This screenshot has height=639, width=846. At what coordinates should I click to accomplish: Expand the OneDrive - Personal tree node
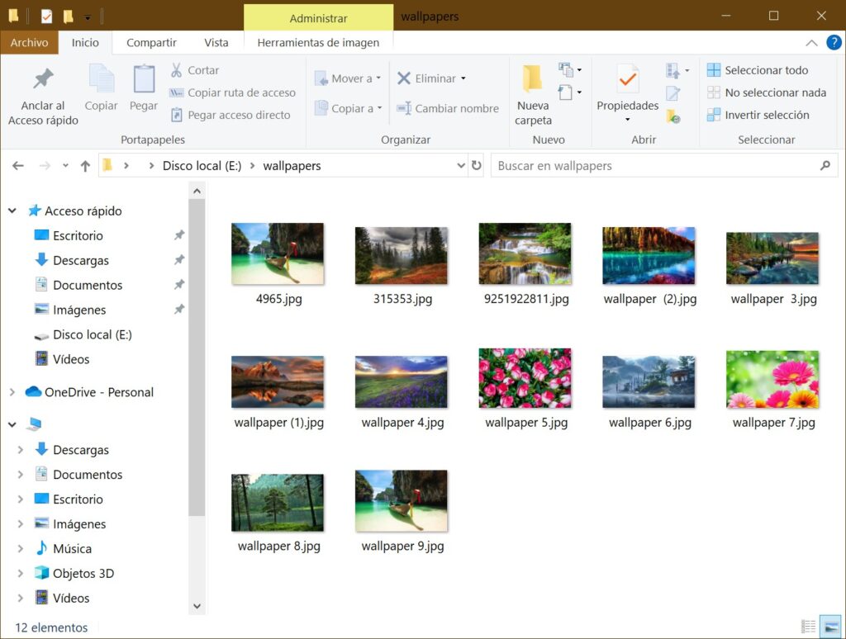point(12,392)
